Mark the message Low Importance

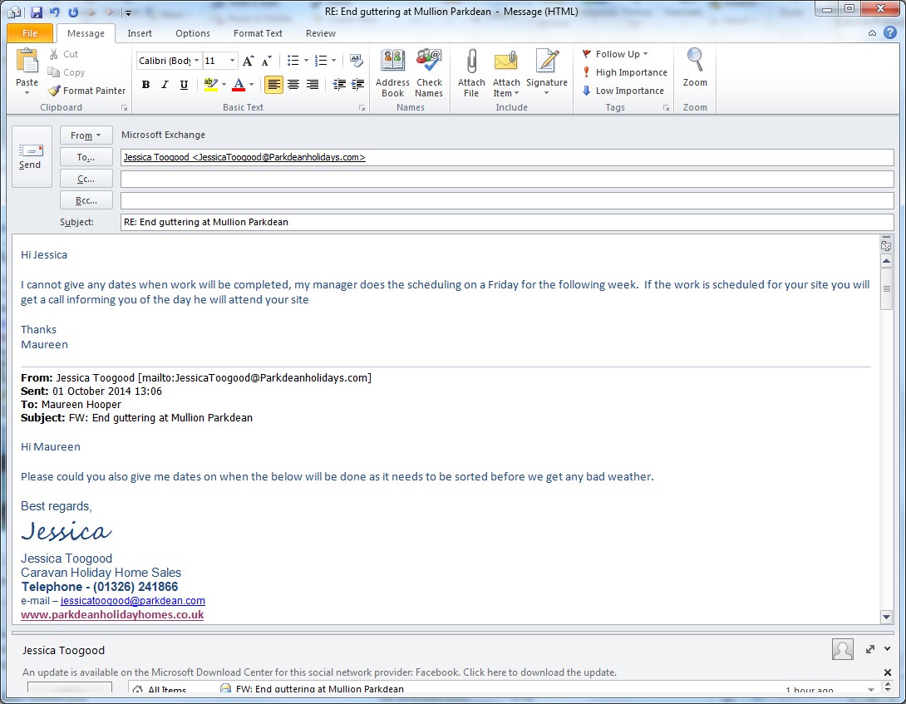tap(623, 91)
